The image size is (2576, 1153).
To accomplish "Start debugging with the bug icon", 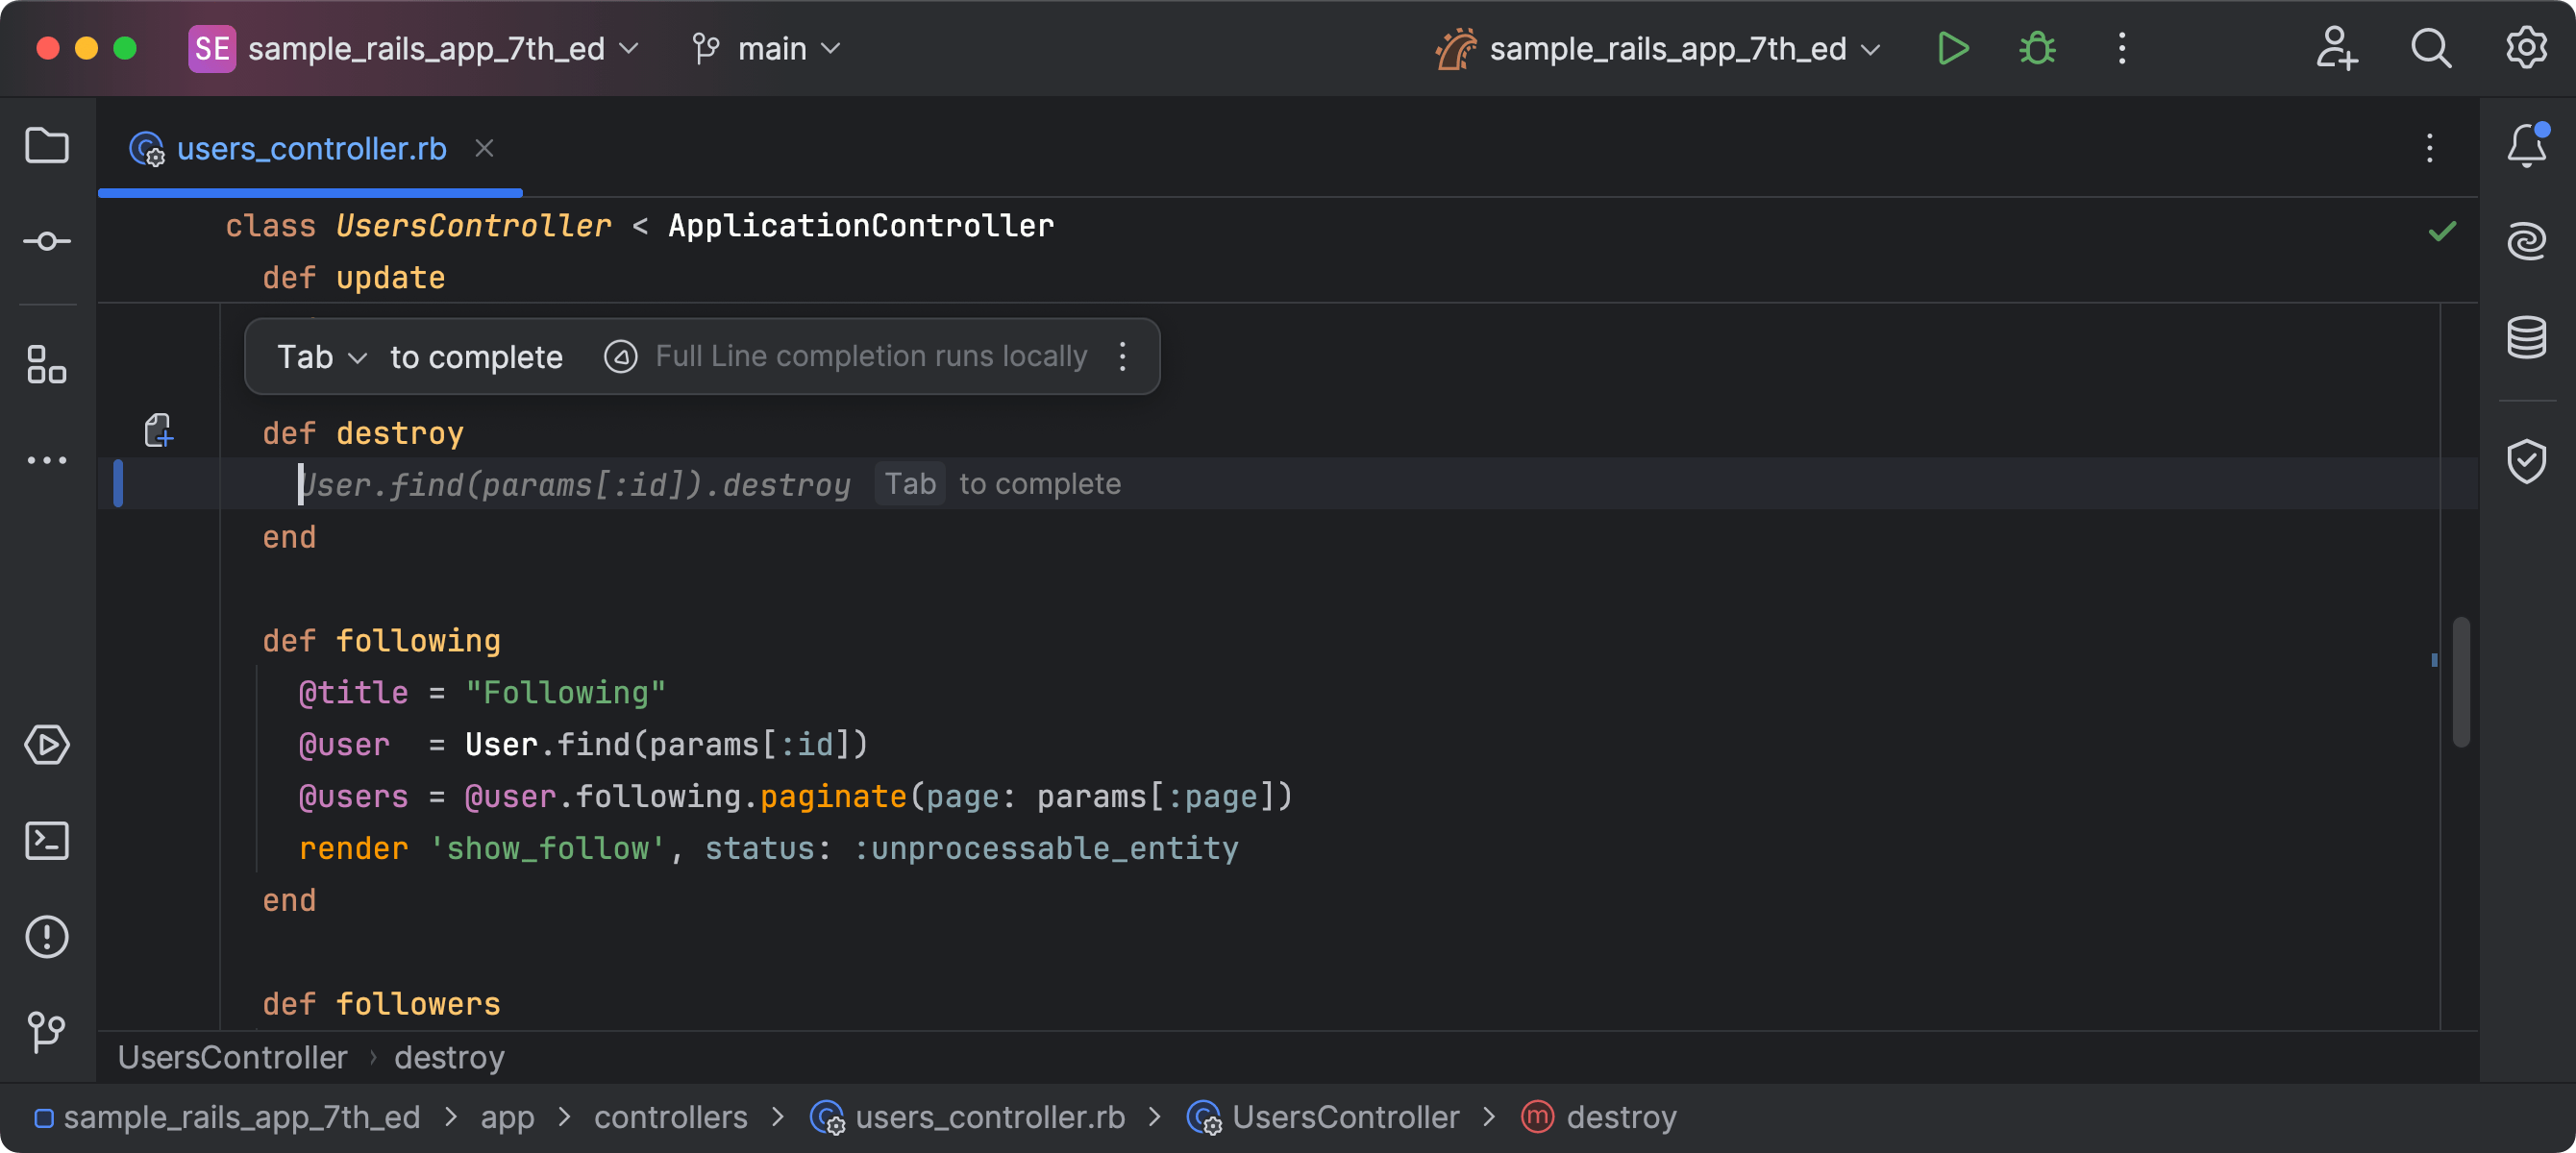I will [2036, 48].
